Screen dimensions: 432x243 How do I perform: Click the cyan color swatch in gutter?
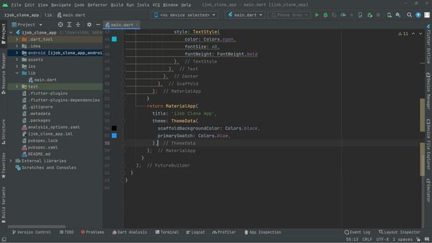pyautogui.click(x=114, y=39)
